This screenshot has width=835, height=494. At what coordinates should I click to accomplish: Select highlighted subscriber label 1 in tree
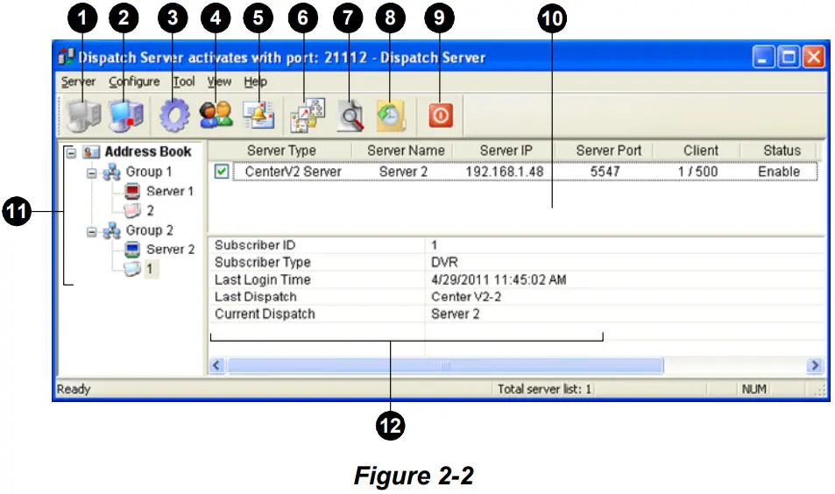[150, 269]
